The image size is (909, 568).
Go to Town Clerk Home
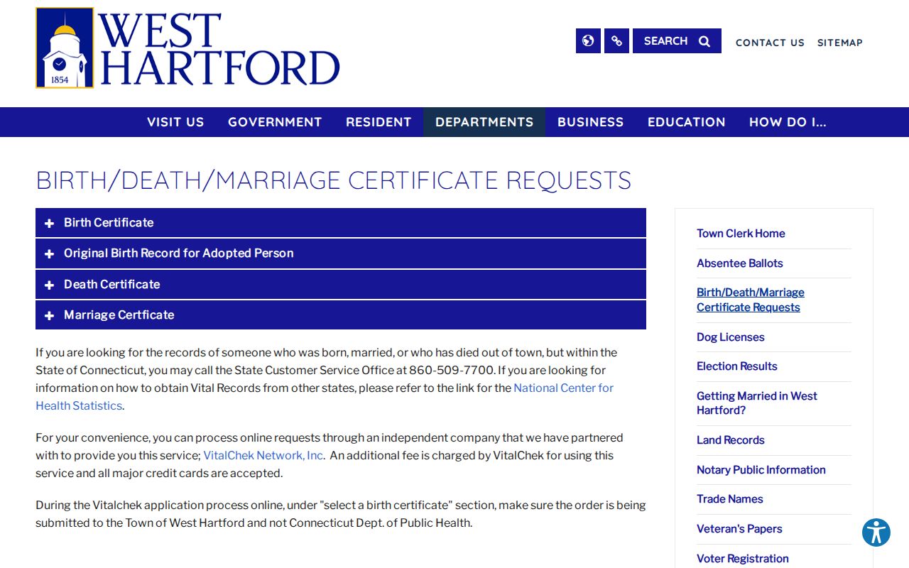(x=741, y=234)
